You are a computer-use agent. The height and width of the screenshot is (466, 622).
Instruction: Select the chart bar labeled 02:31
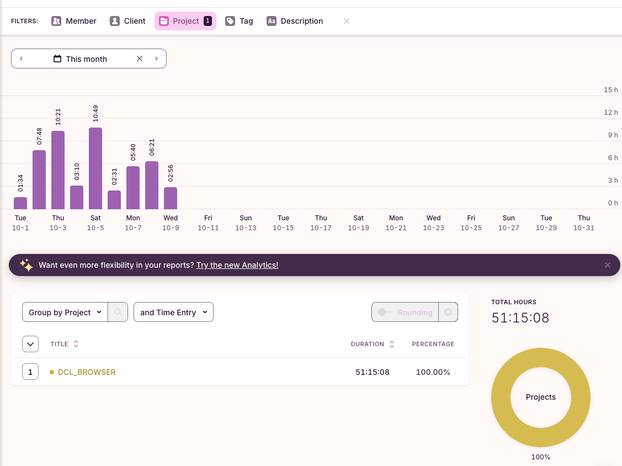click(114, 200)
